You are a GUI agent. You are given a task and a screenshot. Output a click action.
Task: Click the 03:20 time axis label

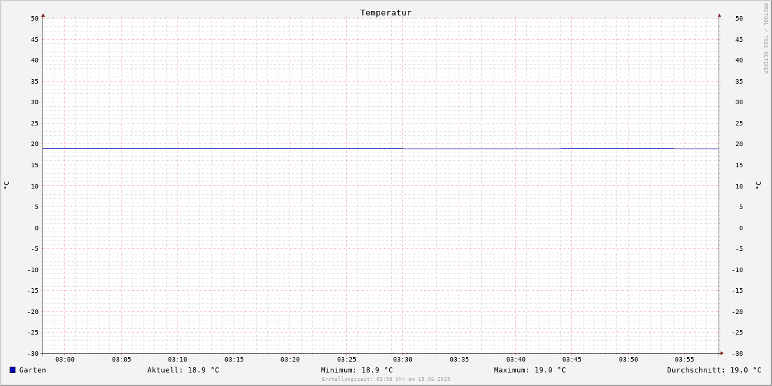[x=290, y=360]
